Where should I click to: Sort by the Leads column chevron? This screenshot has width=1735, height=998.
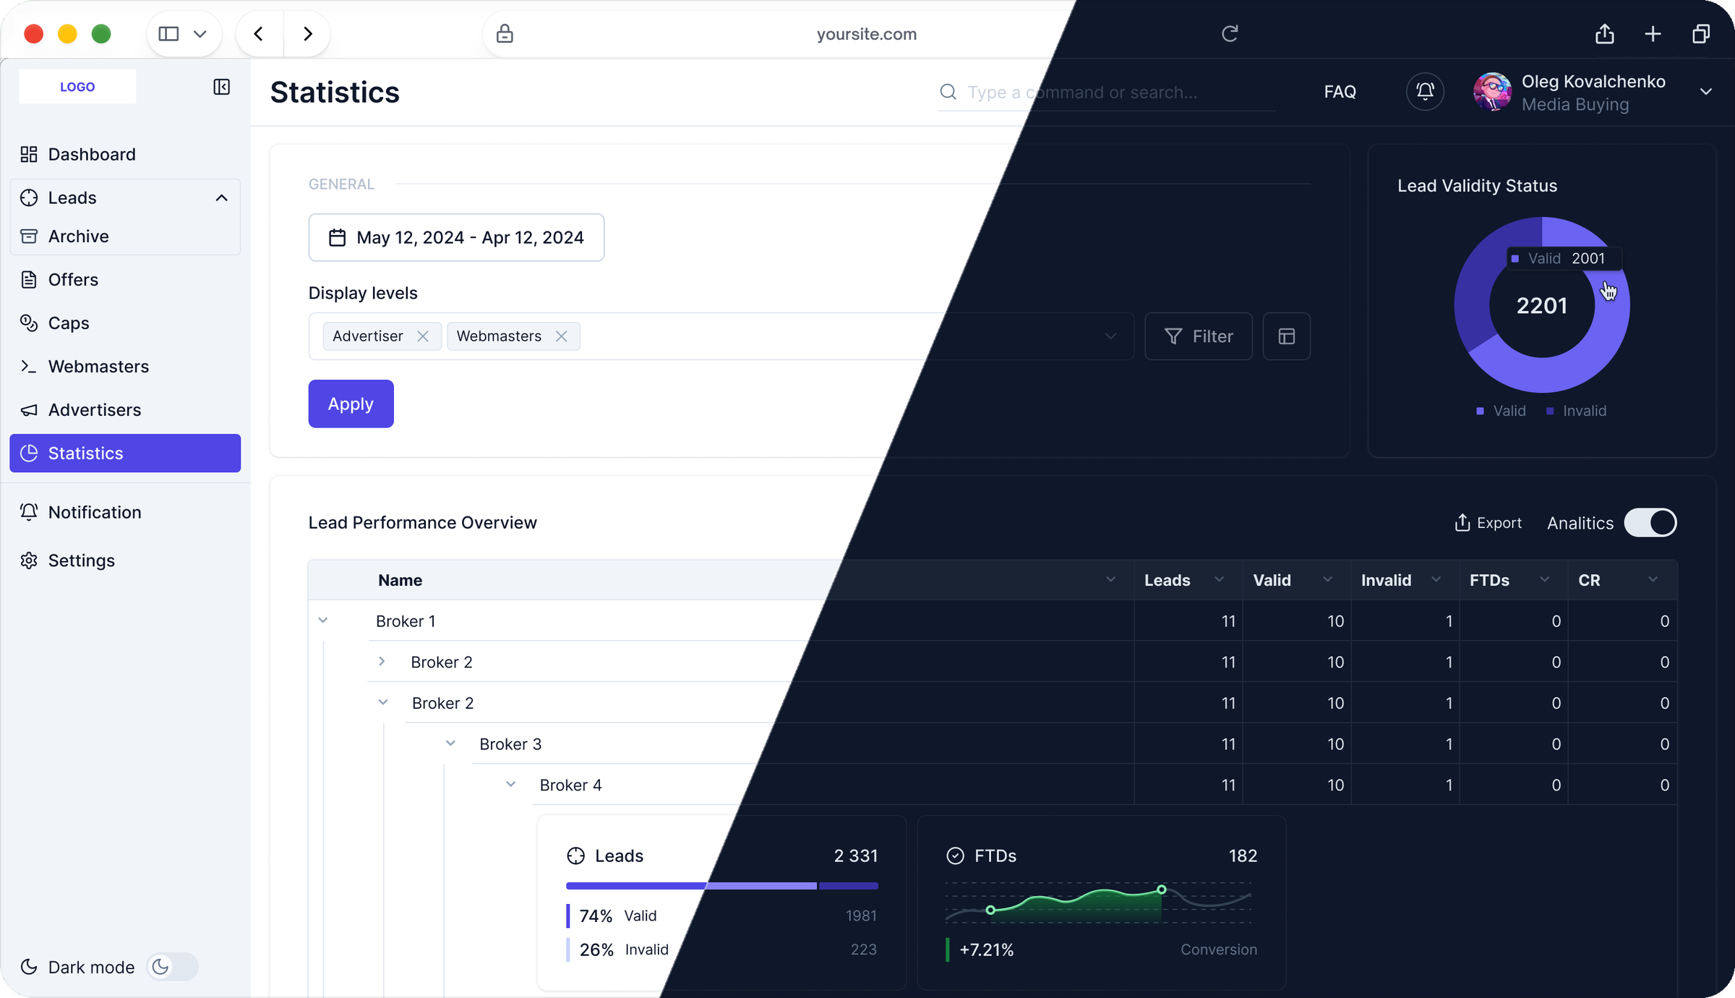(1219, 580)
